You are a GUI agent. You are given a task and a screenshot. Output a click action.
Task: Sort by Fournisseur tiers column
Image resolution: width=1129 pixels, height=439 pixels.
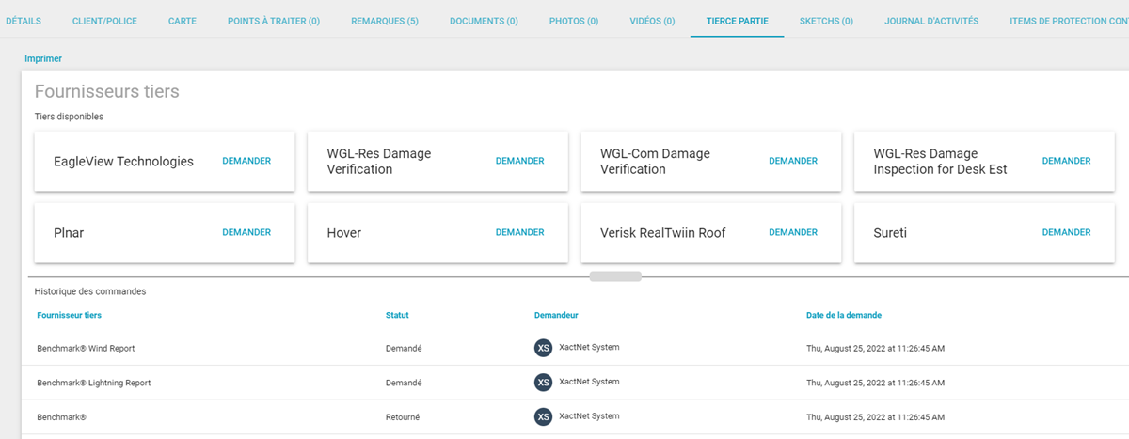point(70,315)
